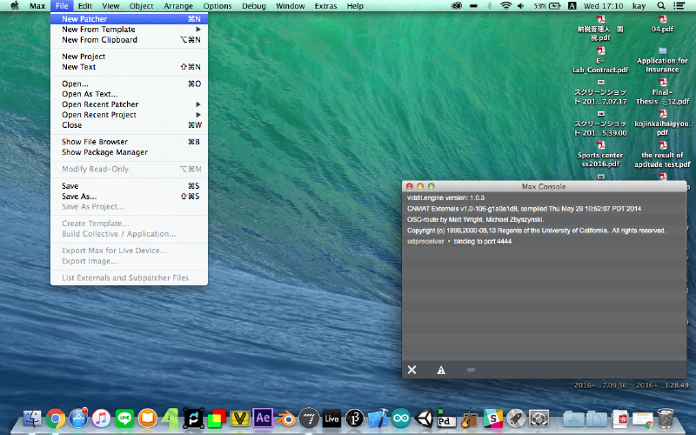Open Finder from the dock
696x435 pixels.
click(32, 418)
